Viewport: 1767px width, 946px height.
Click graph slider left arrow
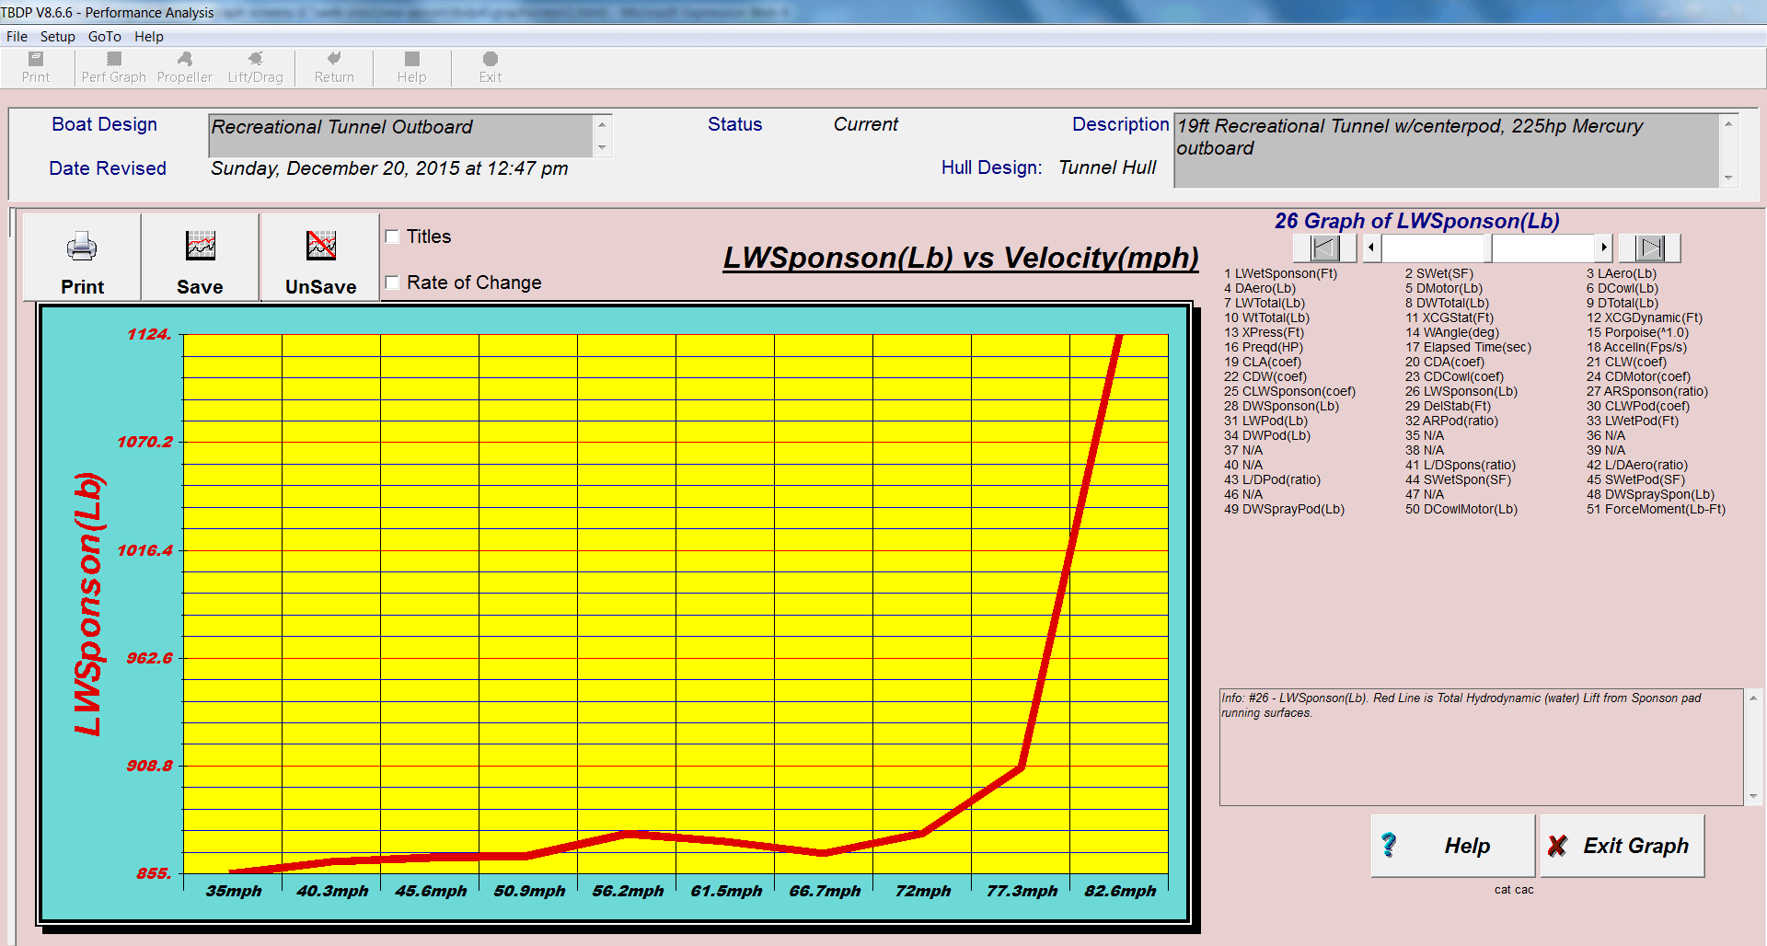pos(1372,248)
